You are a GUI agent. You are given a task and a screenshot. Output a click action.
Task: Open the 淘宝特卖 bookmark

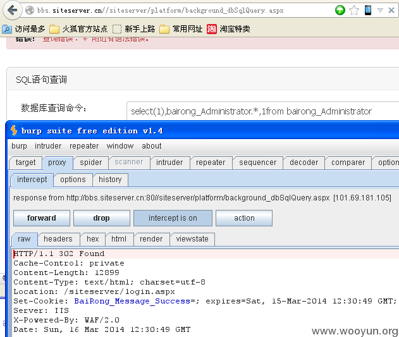click(x=228, y=29)
